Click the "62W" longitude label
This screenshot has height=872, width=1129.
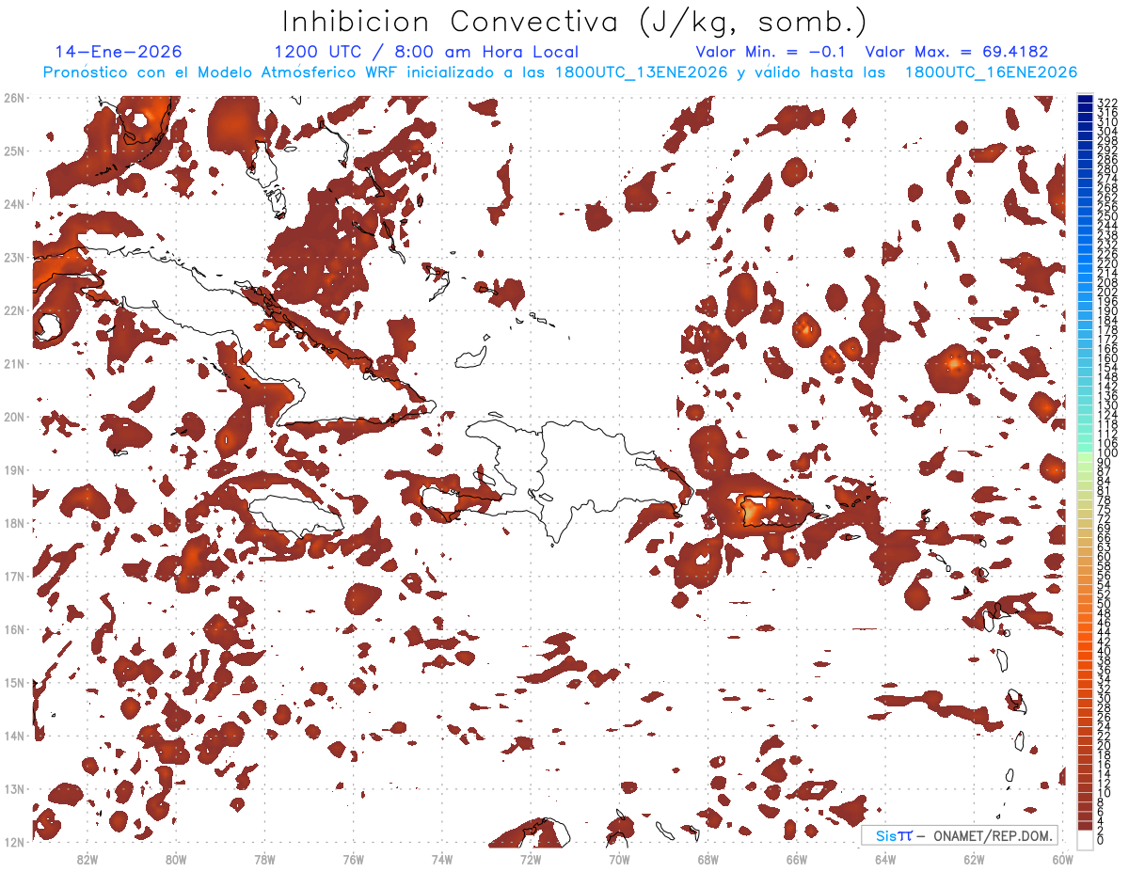tap(974, 859)
